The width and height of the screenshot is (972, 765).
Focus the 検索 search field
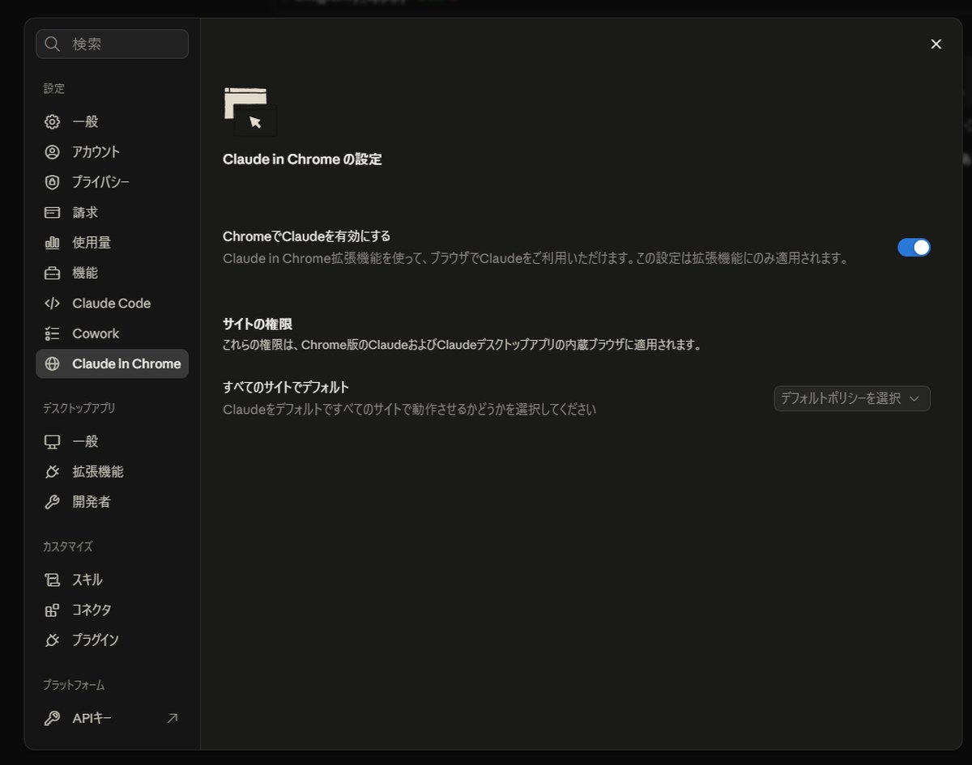112,44
